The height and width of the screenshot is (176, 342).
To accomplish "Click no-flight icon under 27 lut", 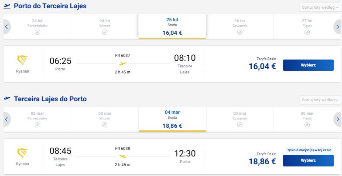I will click(307, 32).
